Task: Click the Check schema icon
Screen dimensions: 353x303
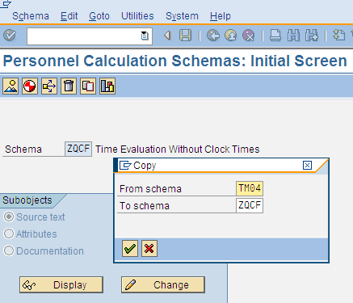Action: point(30,86)
